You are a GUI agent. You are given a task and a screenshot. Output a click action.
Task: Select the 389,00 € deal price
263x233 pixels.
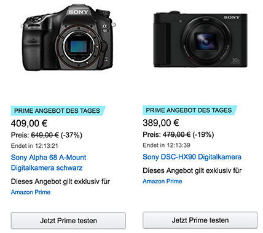click(161, 123)
